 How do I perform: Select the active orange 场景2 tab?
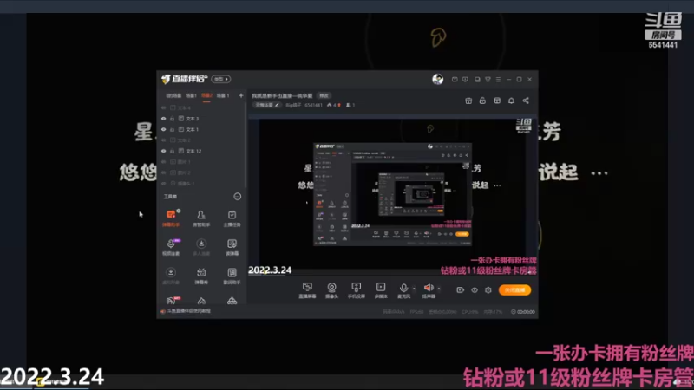point(206,95)
